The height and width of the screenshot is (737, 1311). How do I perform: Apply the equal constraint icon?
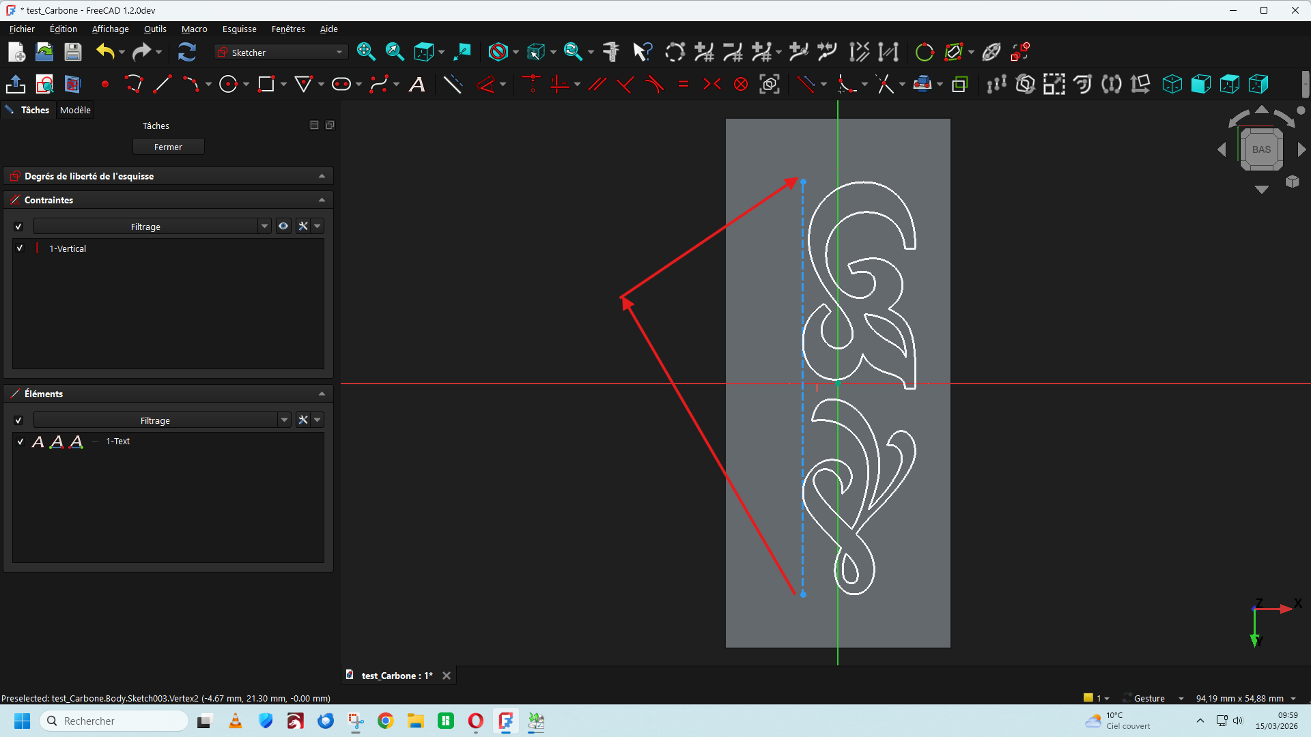pos(683,84)
